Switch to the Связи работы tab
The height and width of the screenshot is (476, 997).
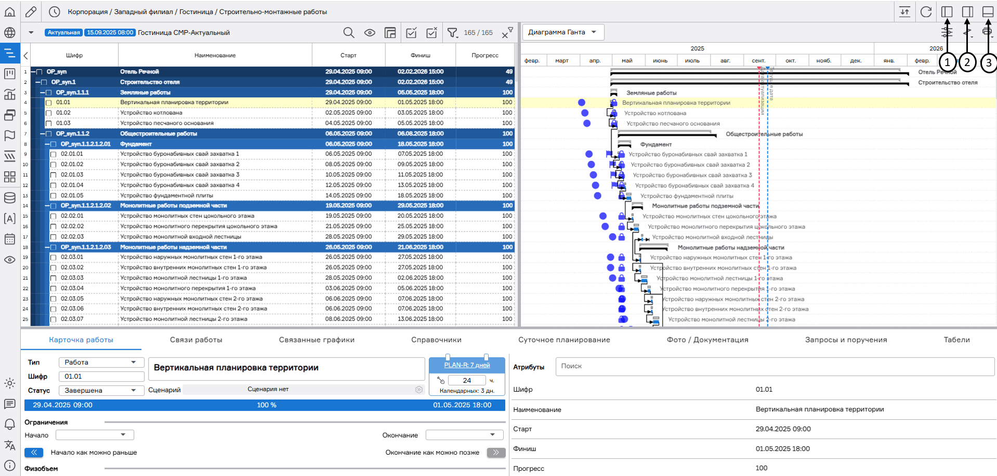(196, 340)
